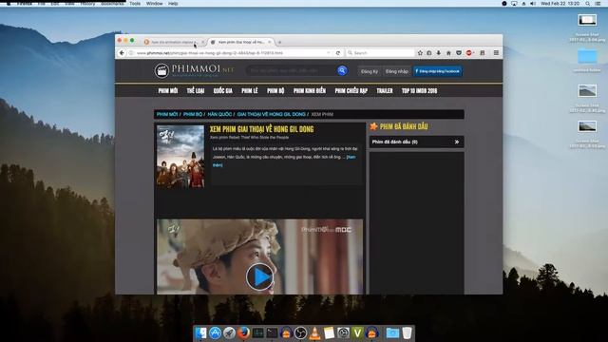Open the Window menu in menu bar
The height and width of the screenshot is (342, 608).
coord(154,4)
